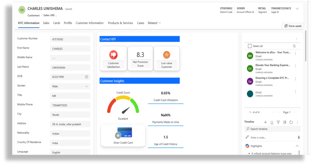Click the sort arrows icon beside Select all
The width and height of the screenshot is (311, 166).
coord(294,46)
